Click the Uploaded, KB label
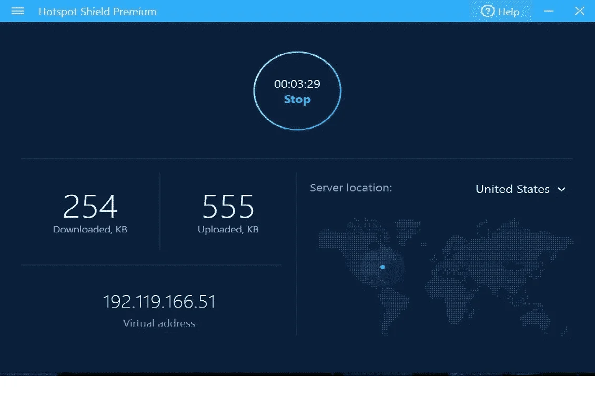This screenshot has height=418, width=595. click(228, 229)
